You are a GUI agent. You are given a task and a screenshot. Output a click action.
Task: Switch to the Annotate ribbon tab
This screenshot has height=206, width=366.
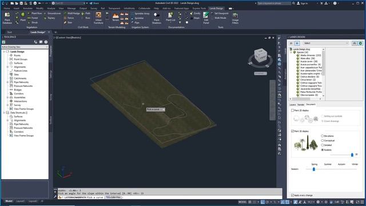[27, 9]
